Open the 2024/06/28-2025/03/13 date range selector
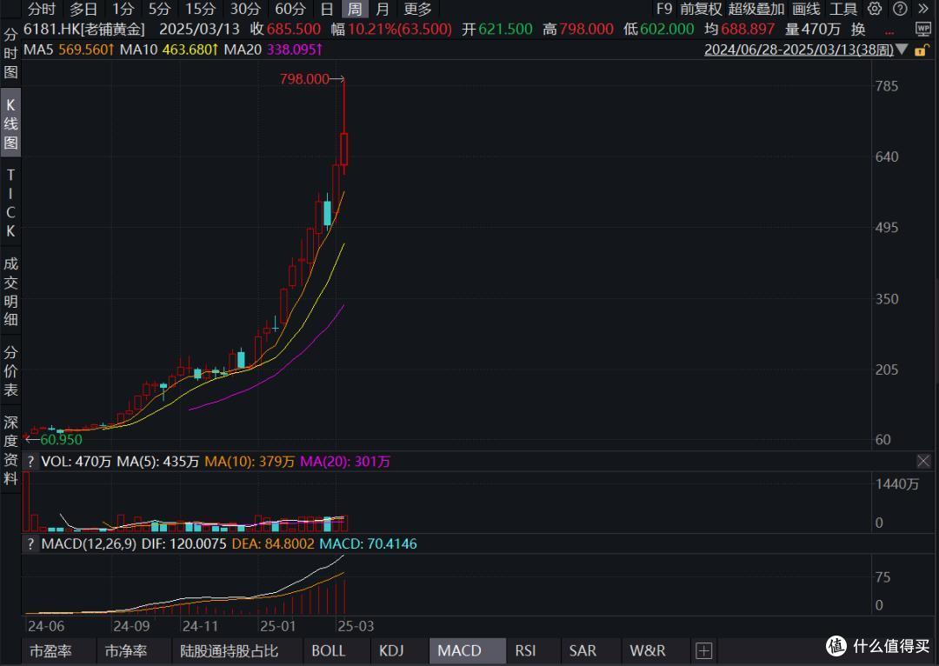939x666 pixels. coord(799,50)
